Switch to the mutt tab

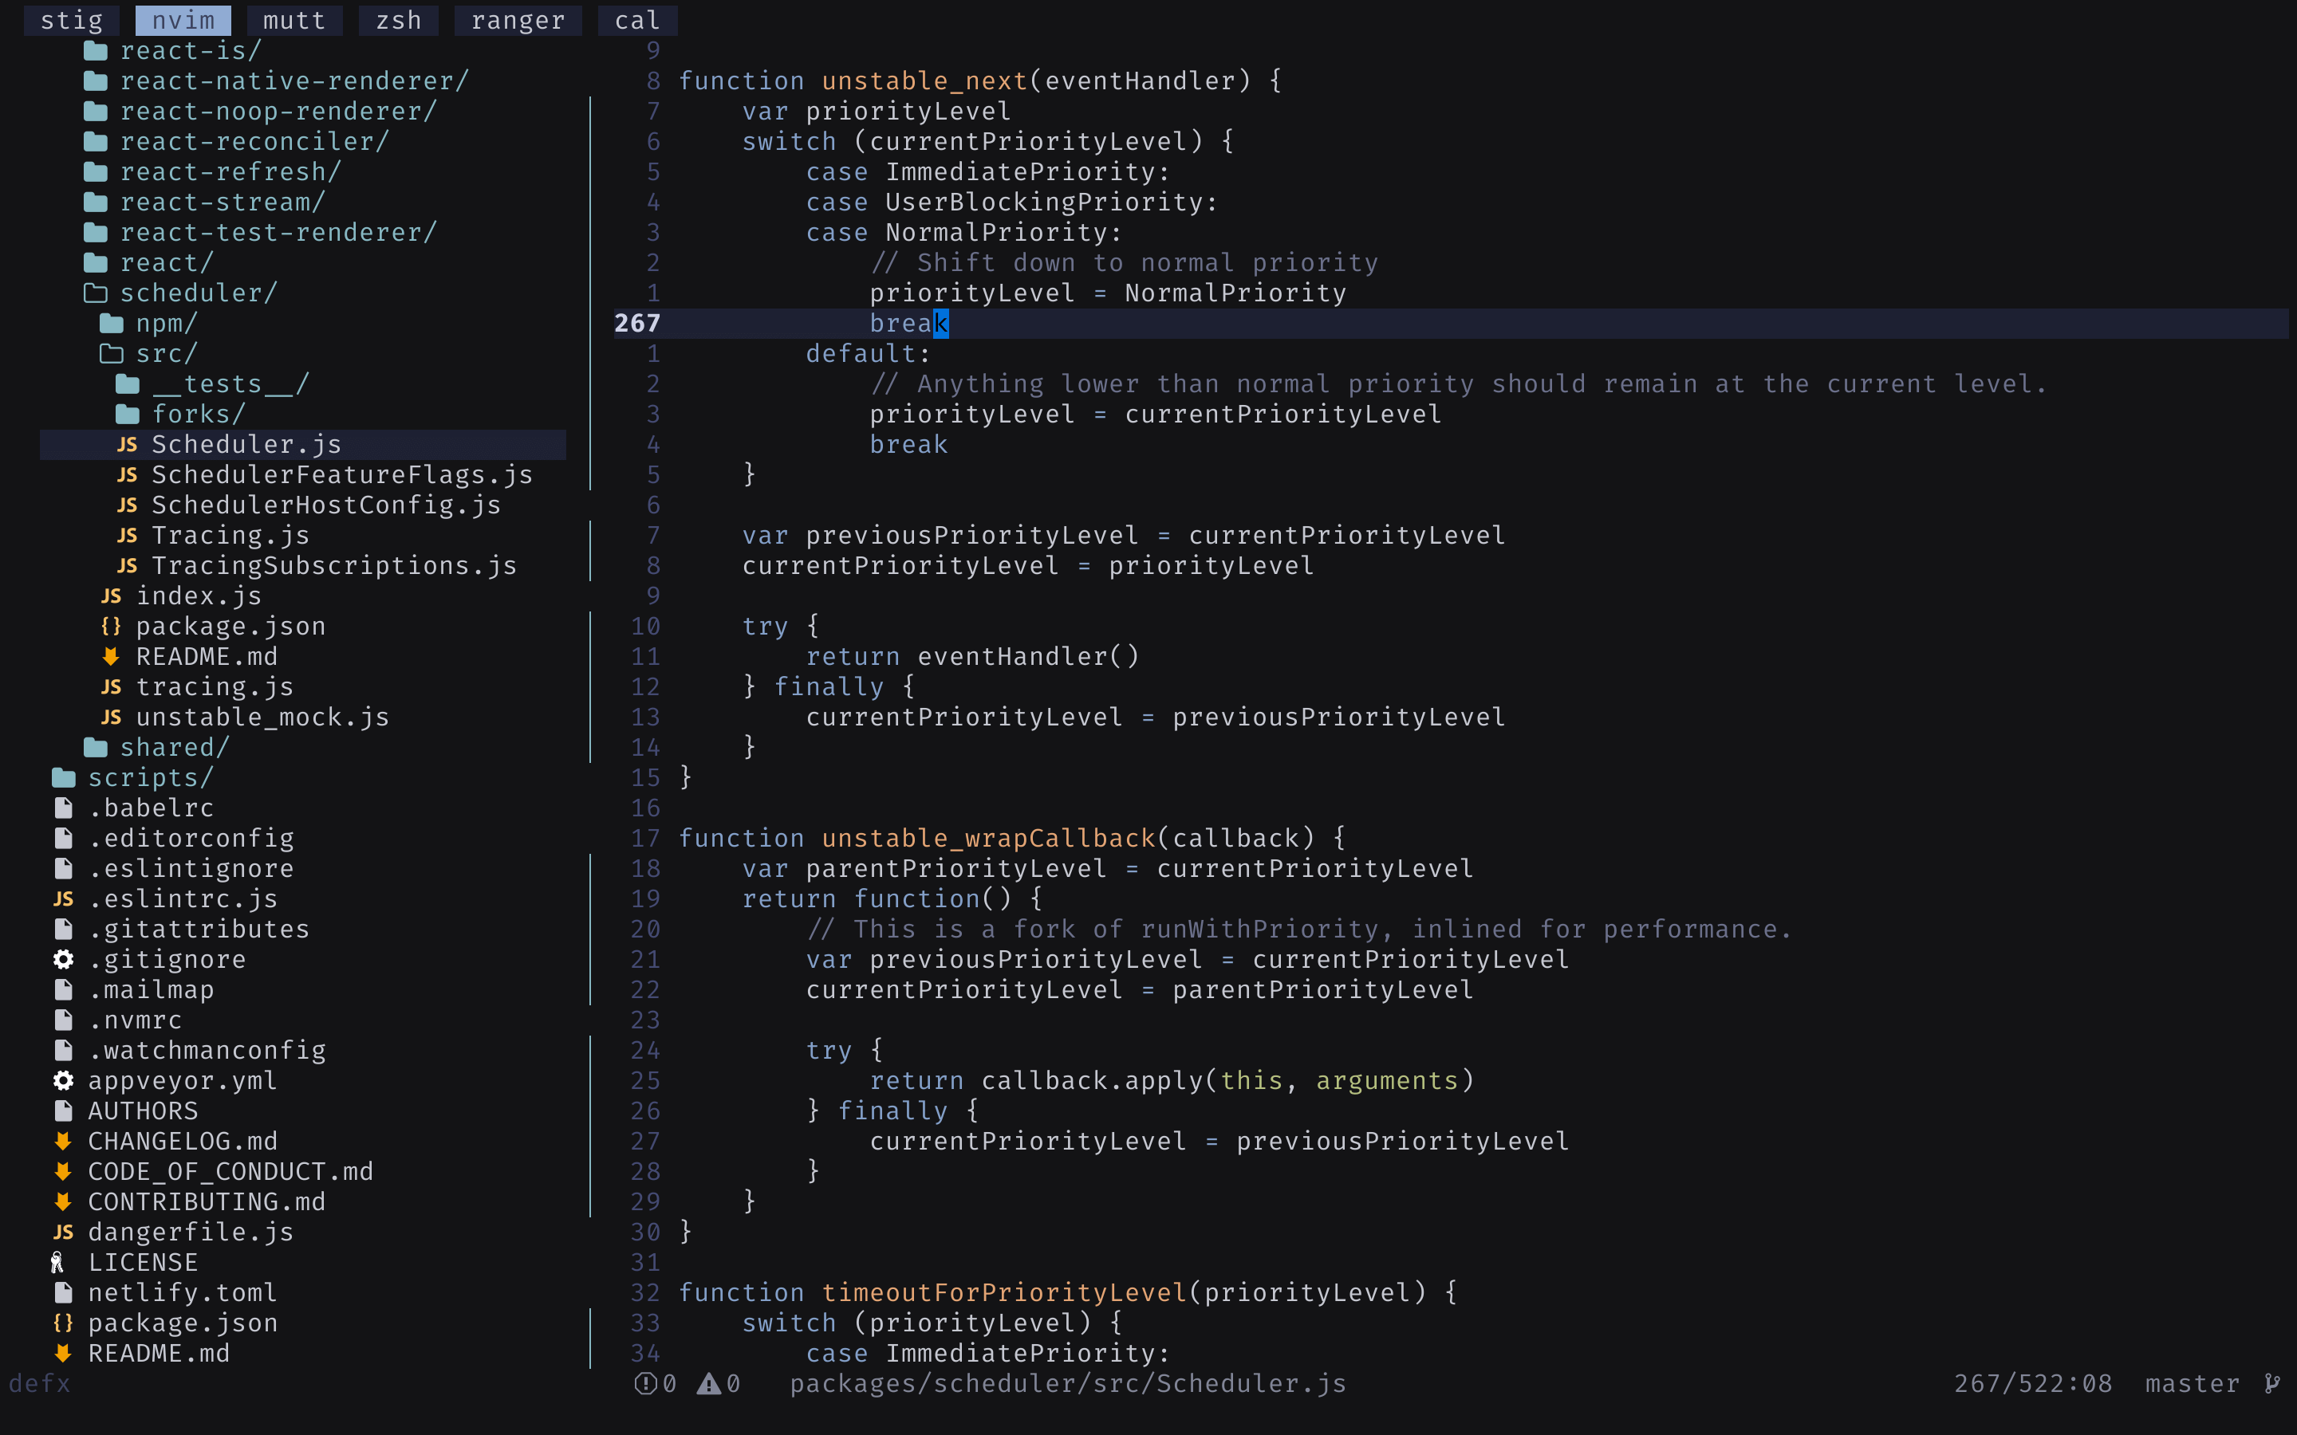click(294, 20)
